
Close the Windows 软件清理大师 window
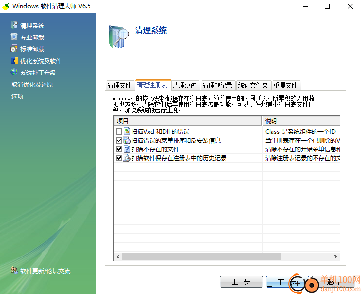tap(350, 6)
